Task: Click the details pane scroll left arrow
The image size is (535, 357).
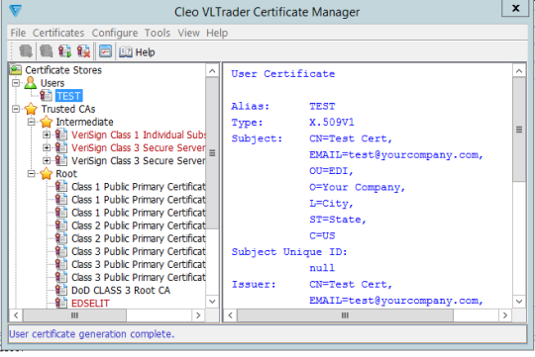Action: click(x=230, y=315)
